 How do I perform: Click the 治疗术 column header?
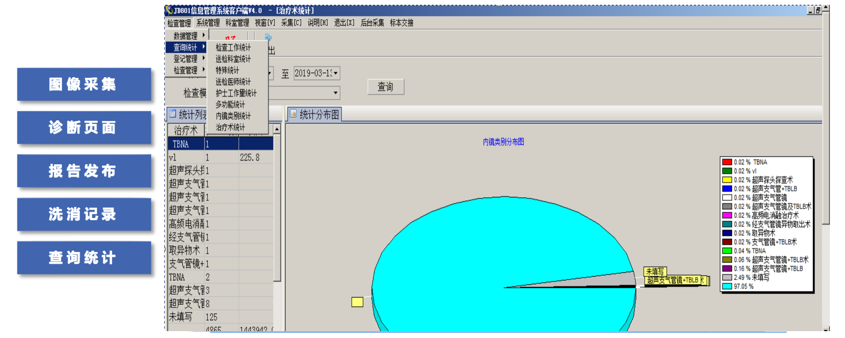point(186,130)
